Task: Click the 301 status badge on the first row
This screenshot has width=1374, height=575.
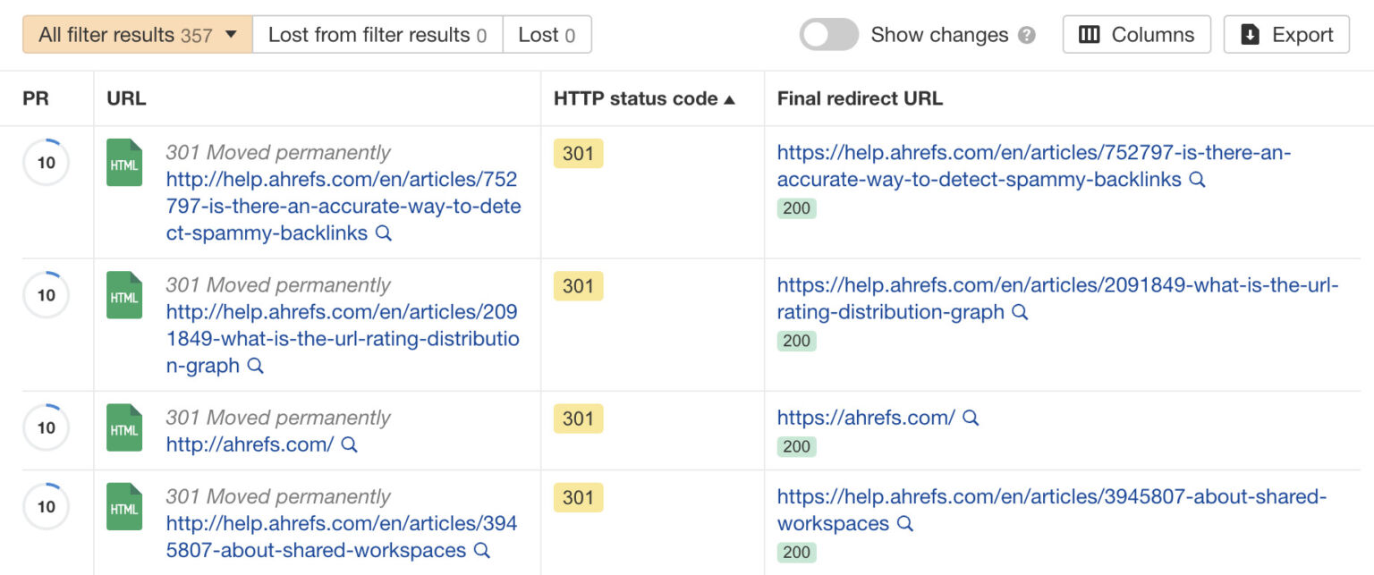Action: coord(576,154)
